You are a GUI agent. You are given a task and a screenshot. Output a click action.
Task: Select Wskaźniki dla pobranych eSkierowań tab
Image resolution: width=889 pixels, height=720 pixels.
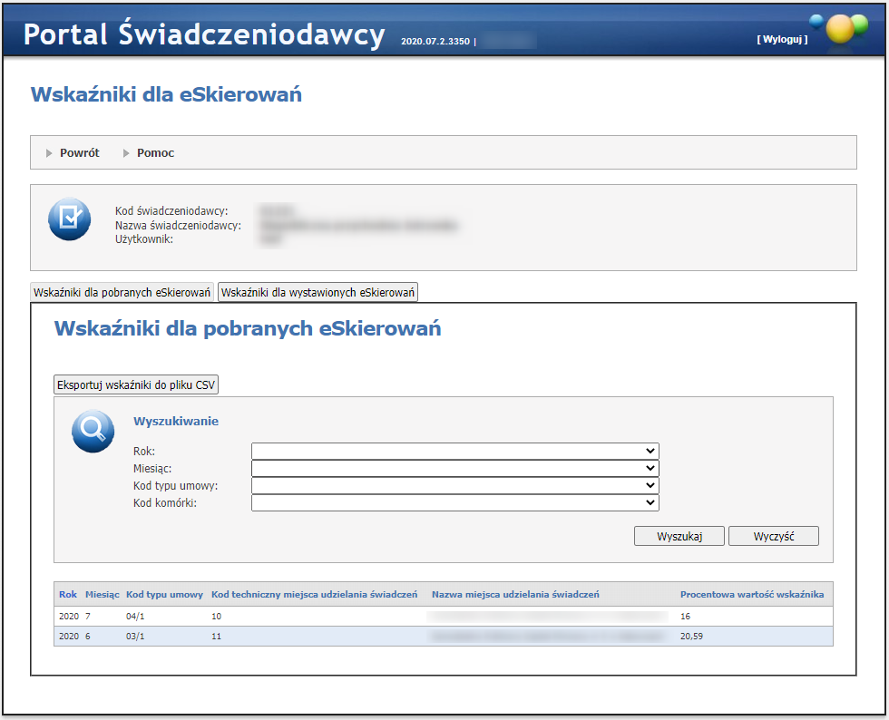tap(122, 293)
